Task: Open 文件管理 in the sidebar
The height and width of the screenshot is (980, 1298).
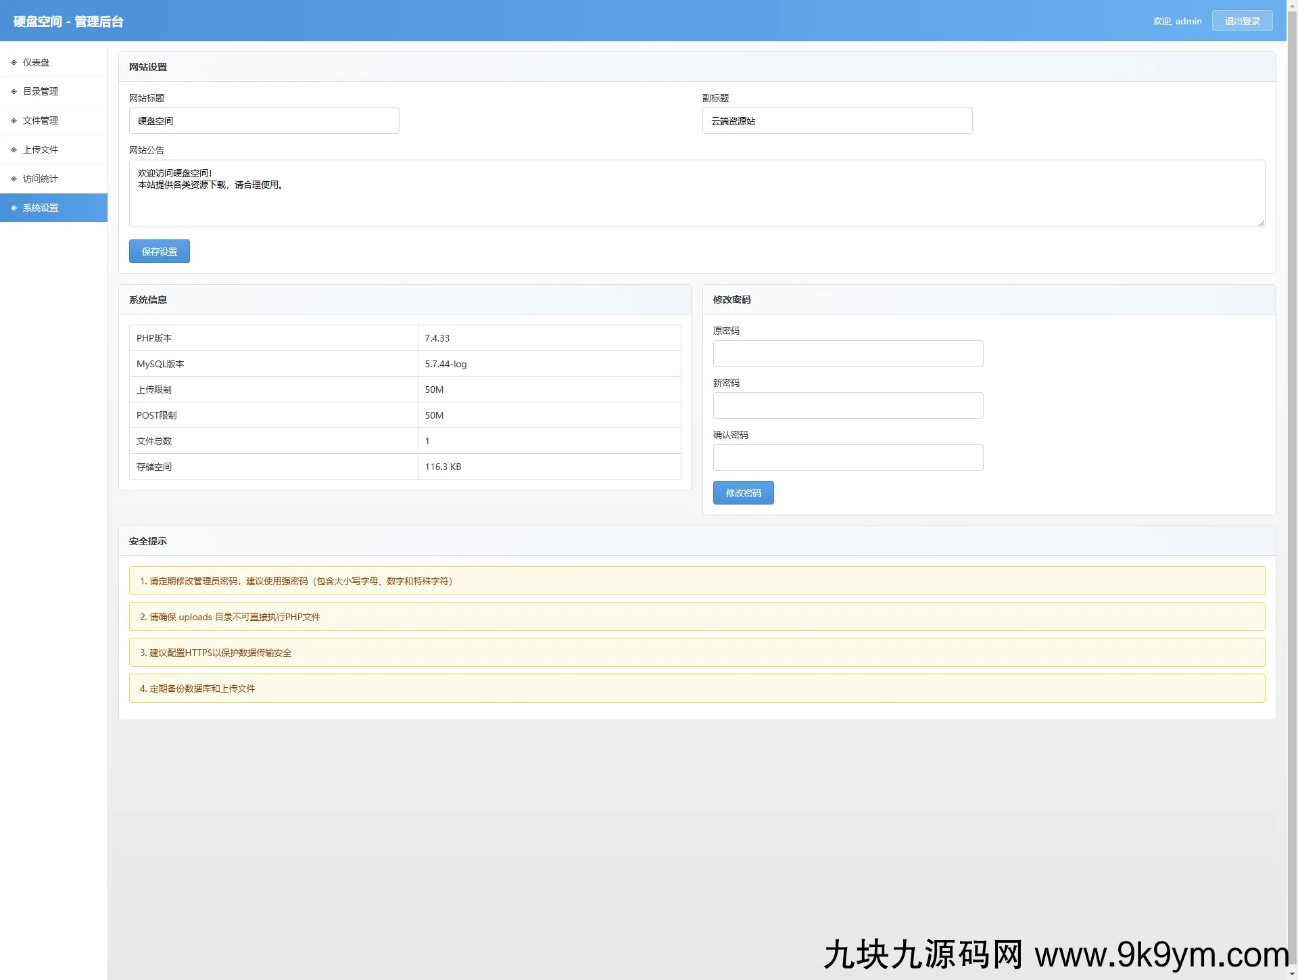Action: click(x=41, y=120)
